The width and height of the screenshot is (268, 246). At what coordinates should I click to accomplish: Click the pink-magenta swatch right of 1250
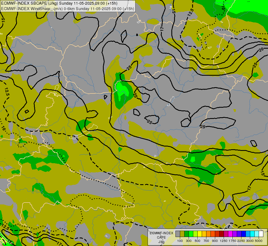[x=226, y=234]
